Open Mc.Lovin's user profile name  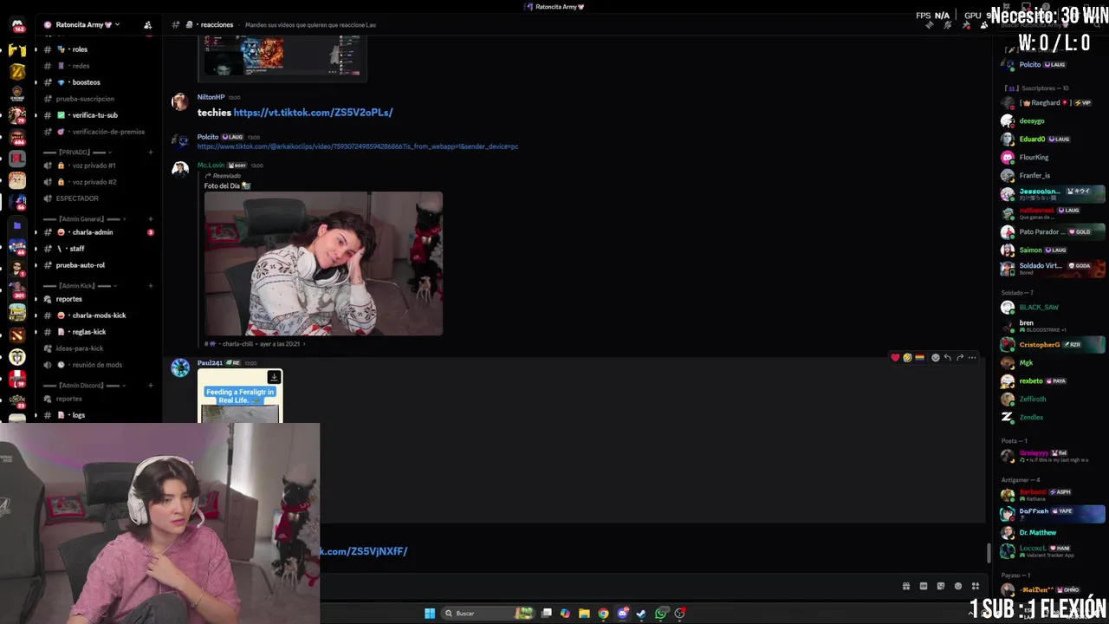211,166
